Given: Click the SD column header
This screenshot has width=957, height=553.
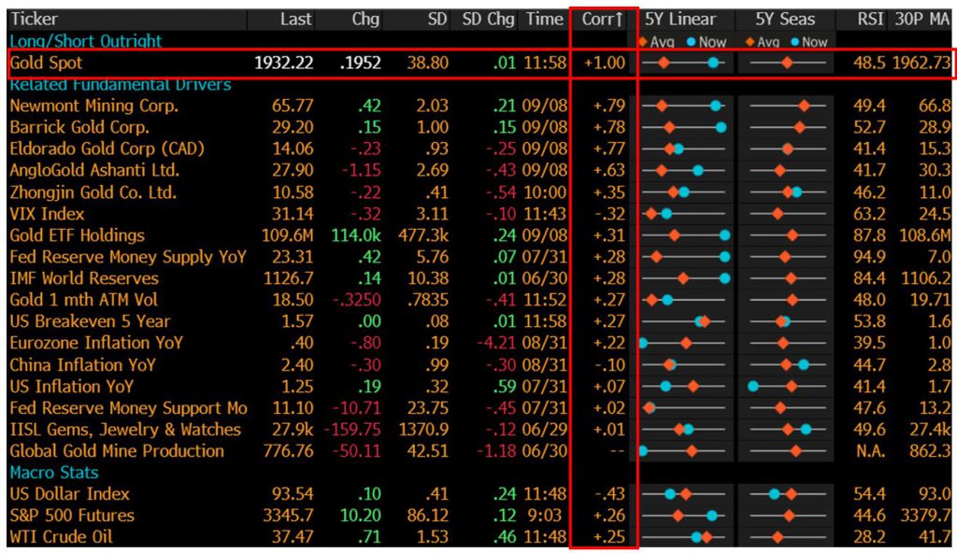Looking at the screenshot, I should pos(437,19).
